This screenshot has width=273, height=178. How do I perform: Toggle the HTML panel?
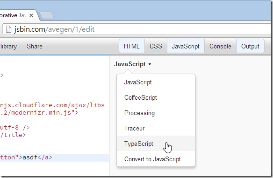point(132,46)
